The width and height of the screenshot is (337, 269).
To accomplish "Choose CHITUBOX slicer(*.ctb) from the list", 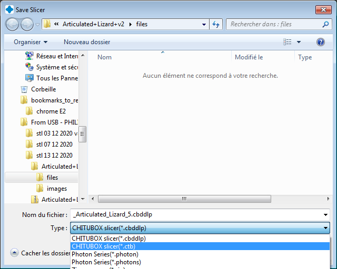I will (200, 246).
